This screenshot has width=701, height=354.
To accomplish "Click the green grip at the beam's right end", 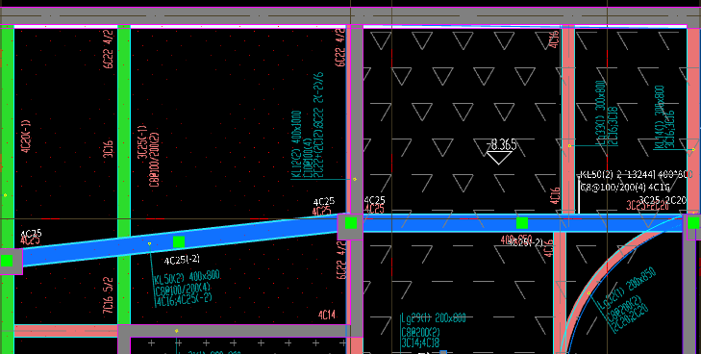I will coord(693,222).
